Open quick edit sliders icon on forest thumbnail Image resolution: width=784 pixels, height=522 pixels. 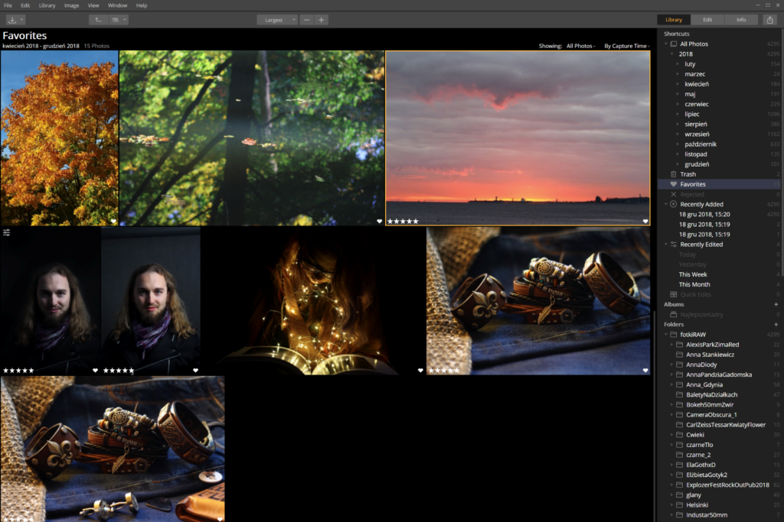6,232
